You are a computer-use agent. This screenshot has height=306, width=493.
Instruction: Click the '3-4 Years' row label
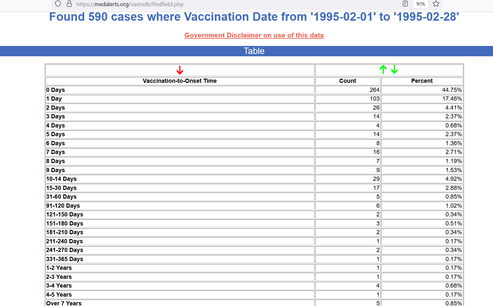click(x=59, y=286)
